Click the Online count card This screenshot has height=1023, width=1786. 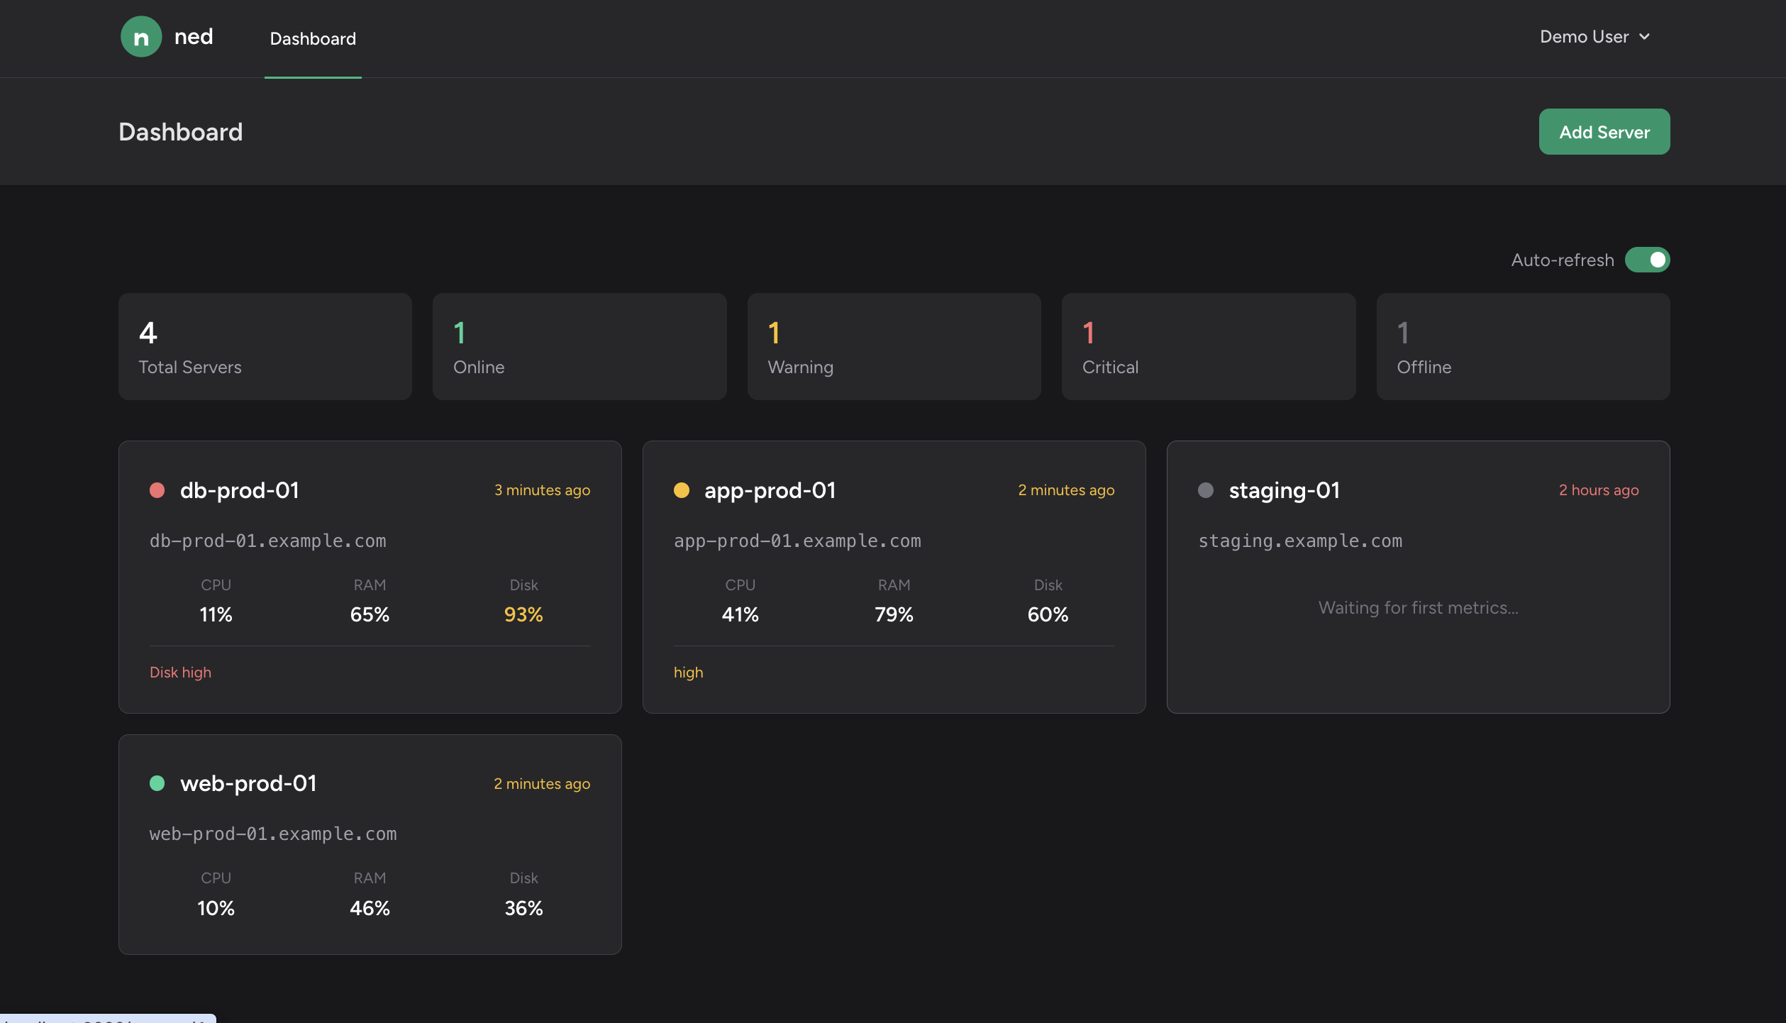(579, 346)
